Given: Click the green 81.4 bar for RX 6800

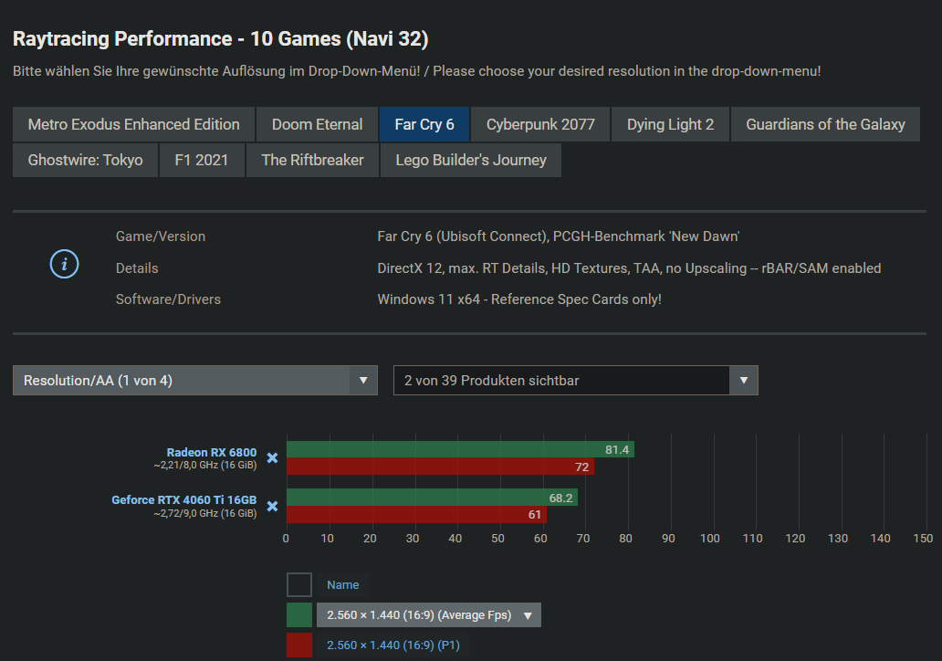Looking at the screenshot, I should pos(460,449).
